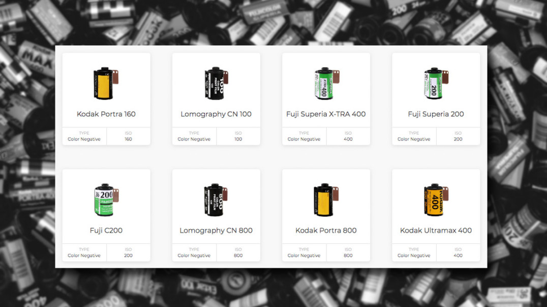547x307 pixels.
Task: Click ISO value 800 under Kodak Portra 800
Action: (x=348, y=256)
